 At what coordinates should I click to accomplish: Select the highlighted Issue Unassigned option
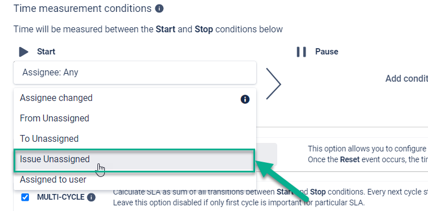pyautogui.click(x=134, y=161)
